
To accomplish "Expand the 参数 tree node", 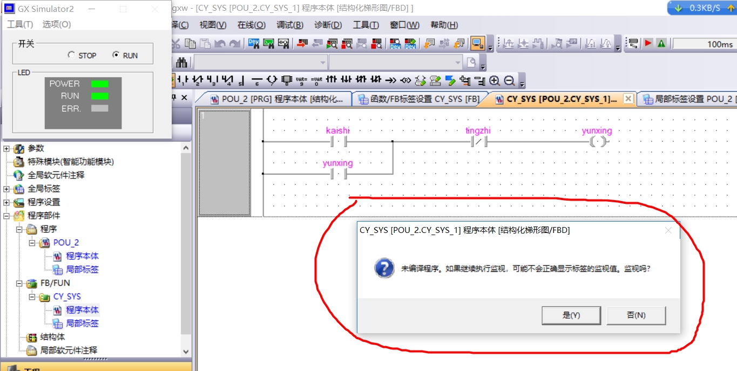I will [6, 148].
